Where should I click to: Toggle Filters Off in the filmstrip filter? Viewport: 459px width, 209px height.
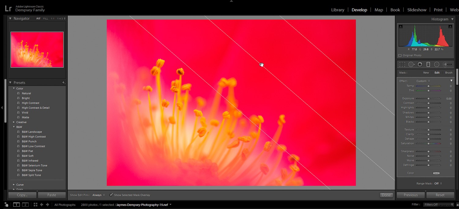[x=432, y=205]
